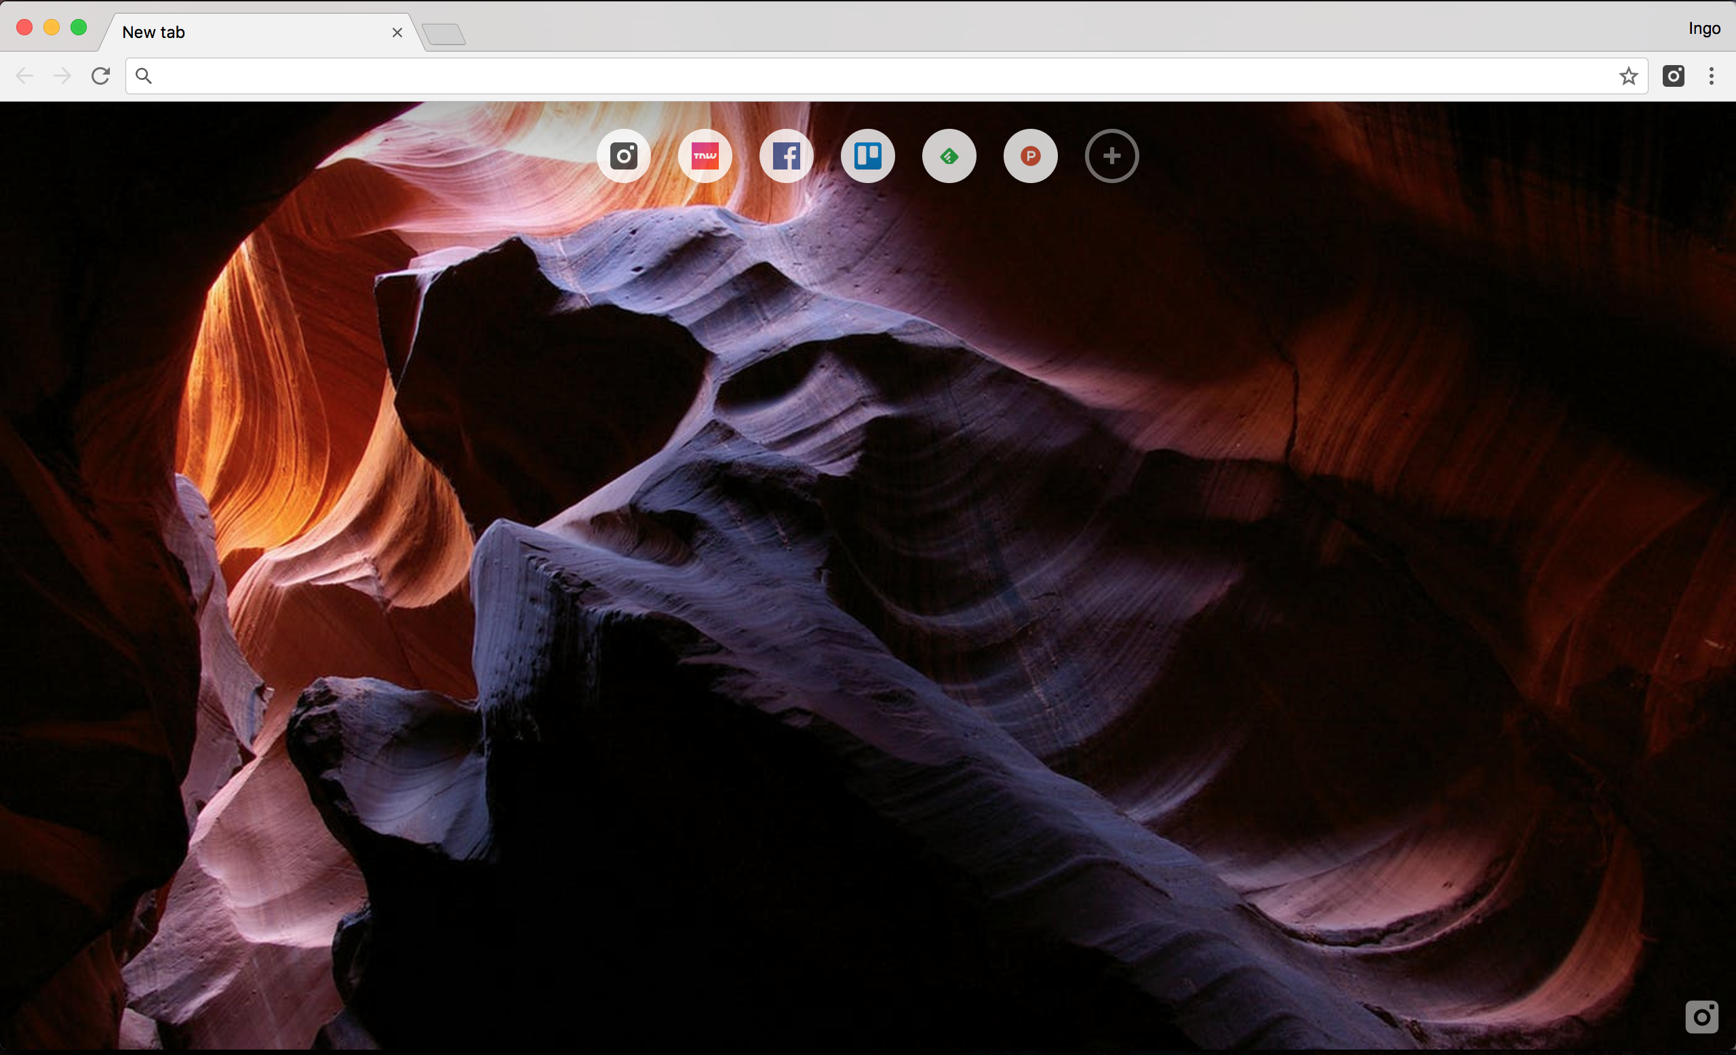Reload the current page
This screenshot has height=1055, width=1736.
101,76
